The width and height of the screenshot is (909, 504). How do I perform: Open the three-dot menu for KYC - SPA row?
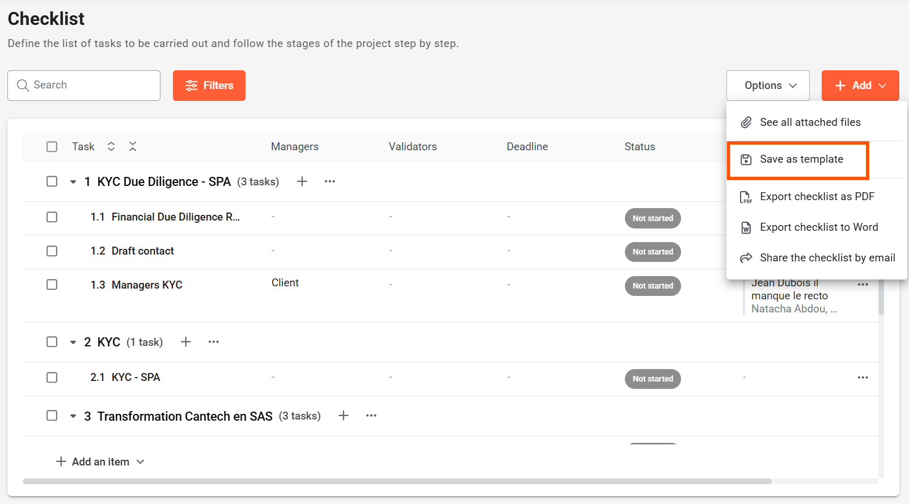[x=863, y=378]
